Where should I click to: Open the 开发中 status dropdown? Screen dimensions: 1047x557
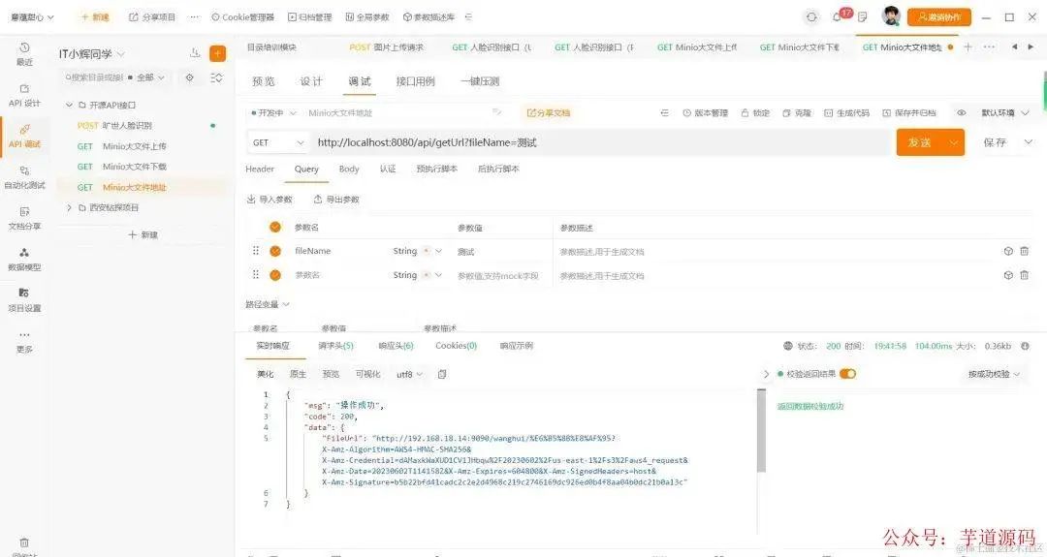[272, 112]
